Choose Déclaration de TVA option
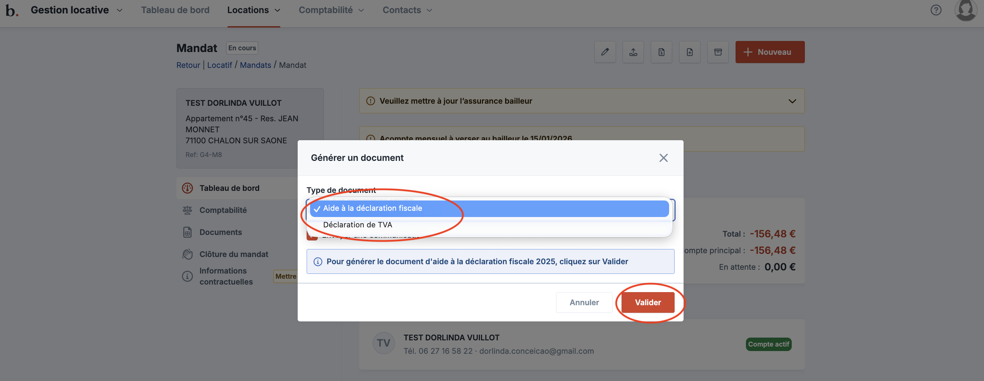This screenshot has height=381, width=984. pos(358,225)
